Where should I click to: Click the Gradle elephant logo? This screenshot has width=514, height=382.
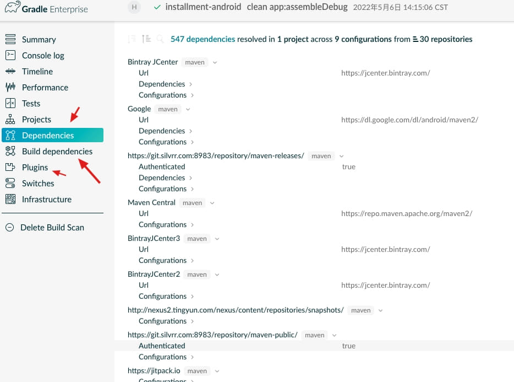click(11, 9)
